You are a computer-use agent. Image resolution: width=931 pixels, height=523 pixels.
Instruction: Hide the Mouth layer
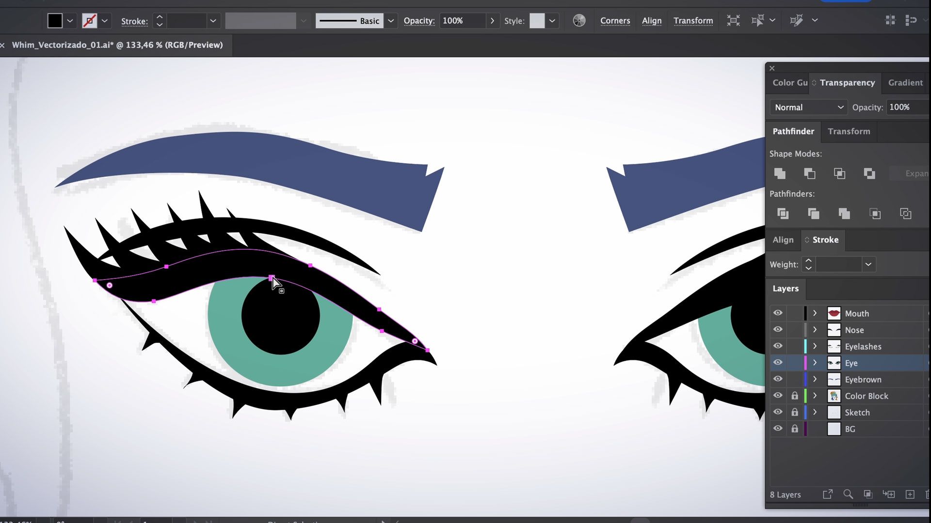click(x=778, y=313)
